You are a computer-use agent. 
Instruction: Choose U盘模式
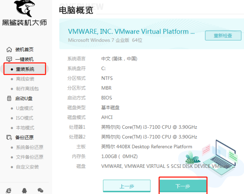click(25, 108)
